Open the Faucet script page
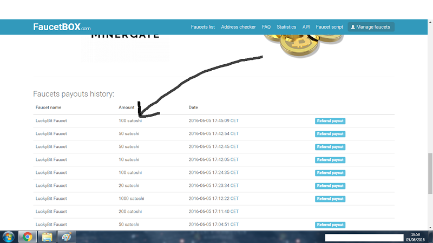The image size is (433, 243). pos(330,27)
